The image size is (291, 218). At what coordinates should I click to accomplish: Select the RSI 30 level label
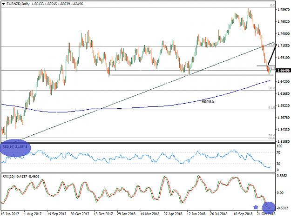[x=278, y=164]
